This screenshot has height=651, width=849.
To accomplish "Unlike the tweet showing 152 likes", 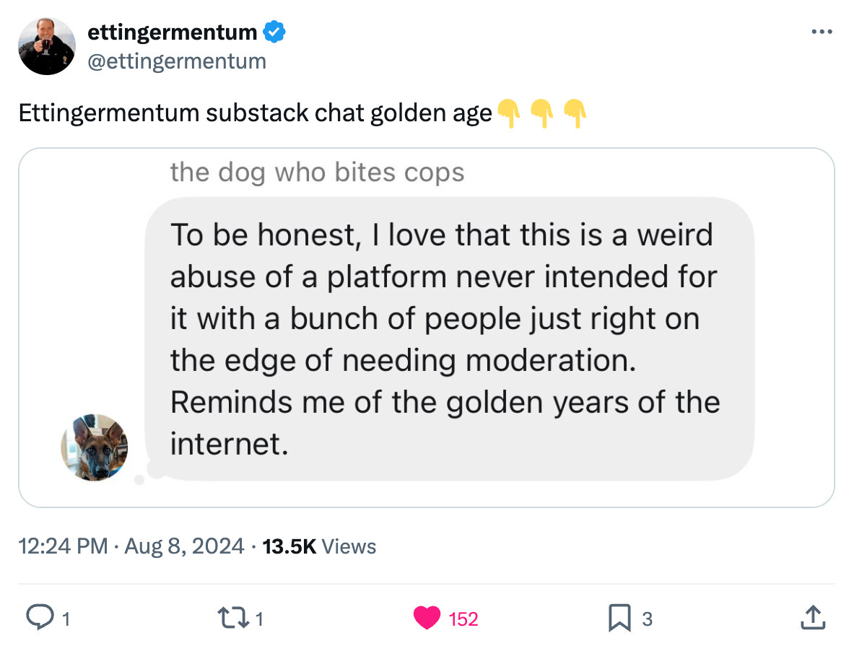I will (429, 618).
